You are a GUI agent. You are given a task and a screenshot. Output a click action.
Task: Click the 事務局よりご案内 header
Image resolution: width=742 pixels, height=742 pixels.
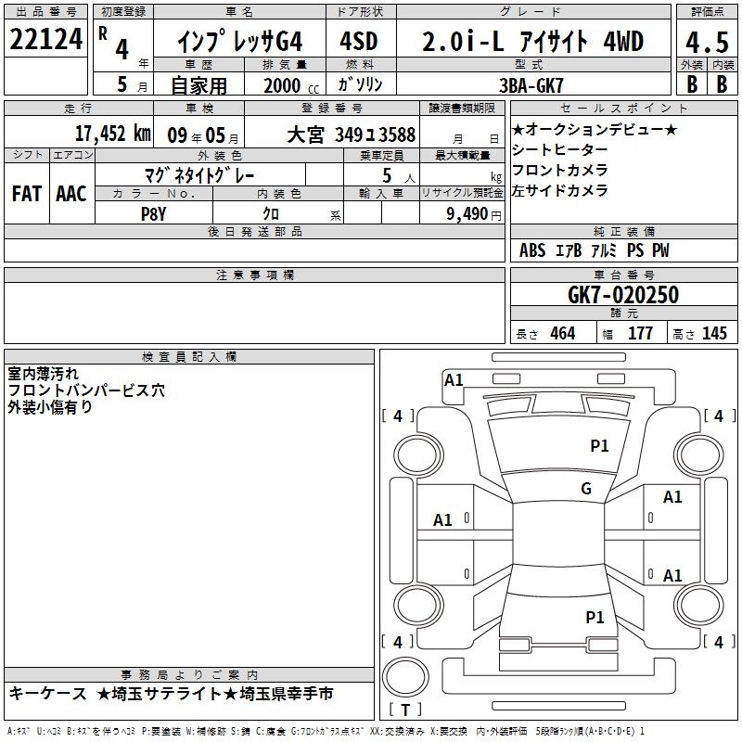point(189,674)
